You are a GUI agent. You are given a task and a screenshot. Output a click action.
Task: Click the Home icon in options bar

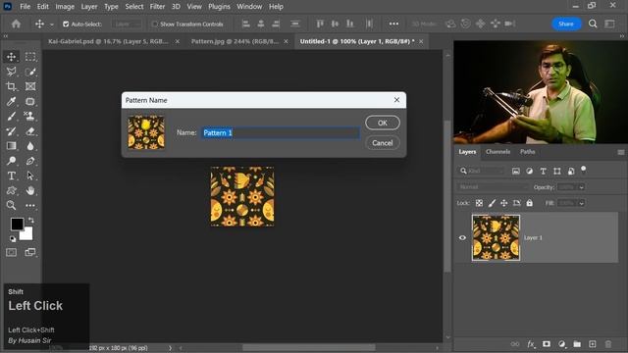[16, 24]
